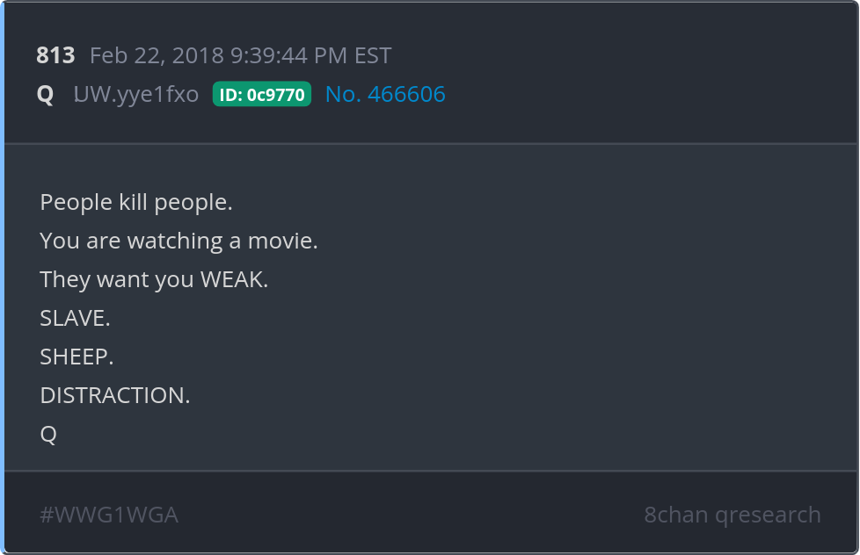The height and width of the screenshot is (555, 860).
Task: Click the line 'People kill people.'
Action: (x=136, y=202)
